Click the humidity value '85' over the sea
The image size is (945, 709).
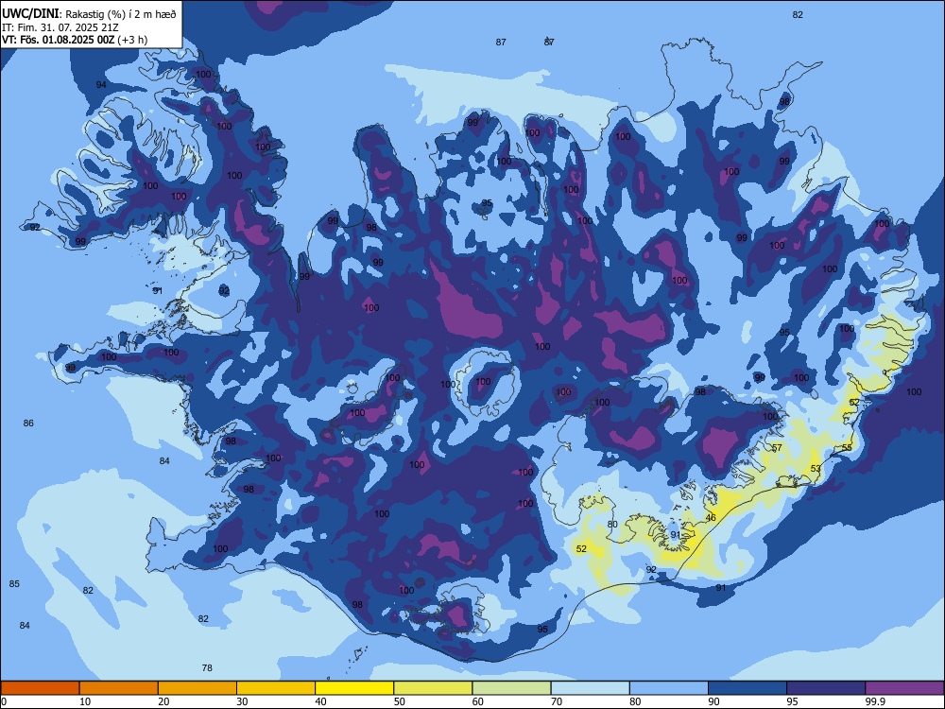(14, 583)
